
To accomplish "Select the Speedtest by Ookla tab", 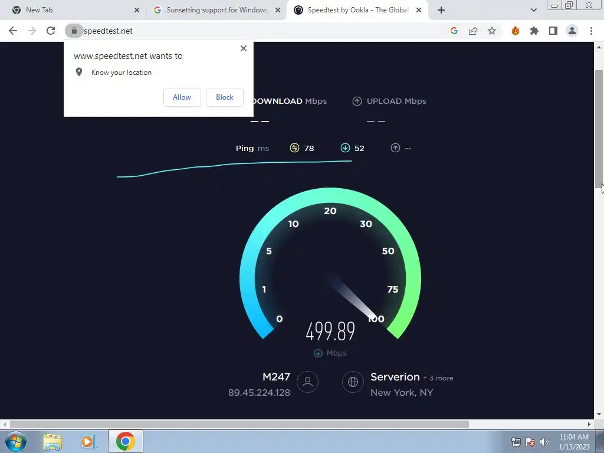I will pos(358,10).
